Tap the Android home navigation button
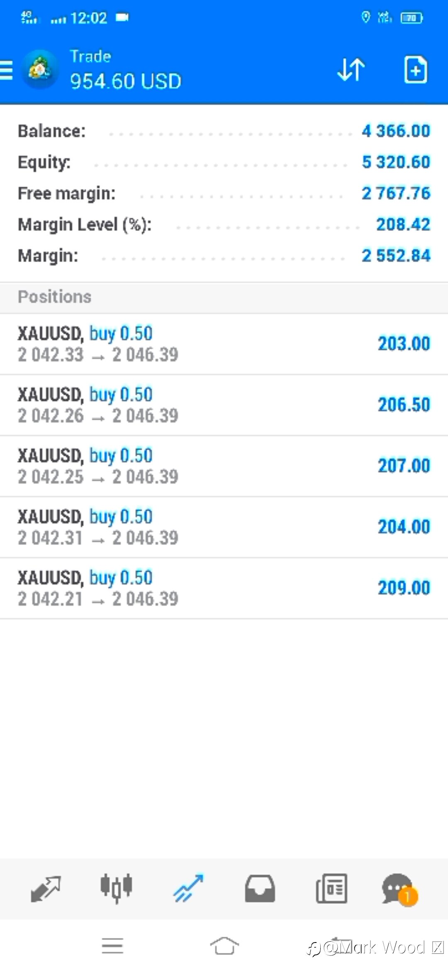The height and width of the screenshot is (972, 448). click(224, 946)
